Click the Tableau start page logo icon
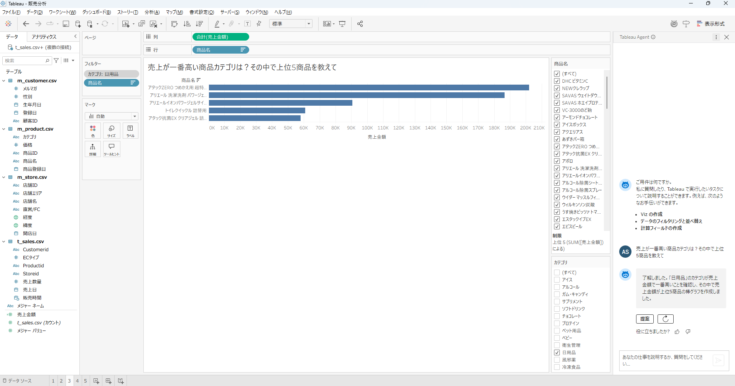The image size is (735, 386). point(8,24)
